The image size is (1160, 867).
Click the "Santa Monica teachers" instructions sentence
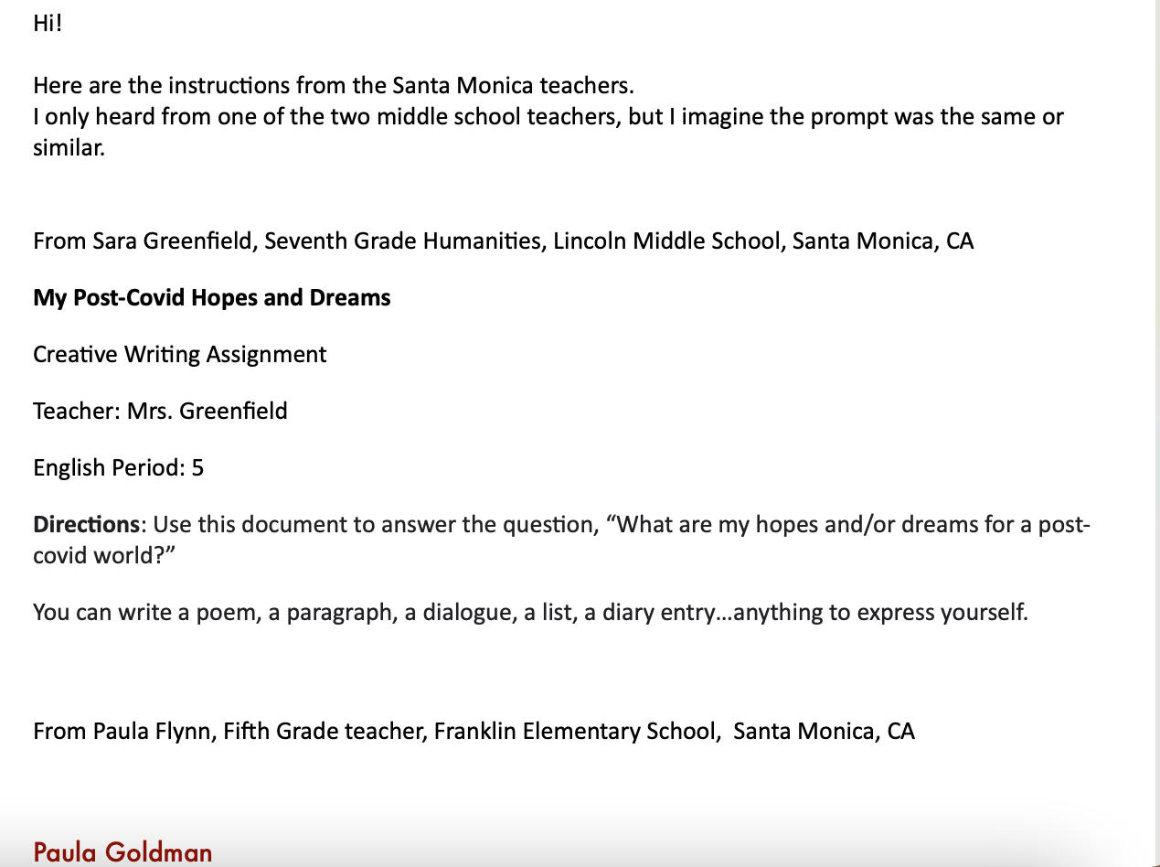(333, 86)
